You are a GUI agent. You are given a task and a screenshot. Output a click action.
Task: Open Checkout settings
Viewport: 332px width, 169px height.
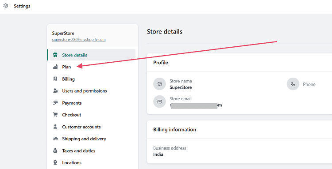(93, 115)
